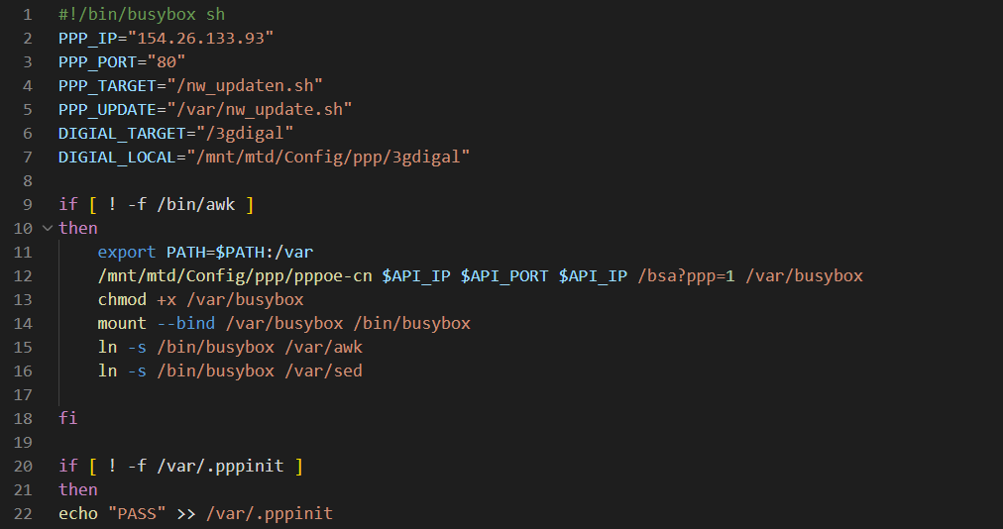Viewport: 1003px width, 529px height.
Task: Click the PPP_PORT variable name
Action: [x=98, y=62]
